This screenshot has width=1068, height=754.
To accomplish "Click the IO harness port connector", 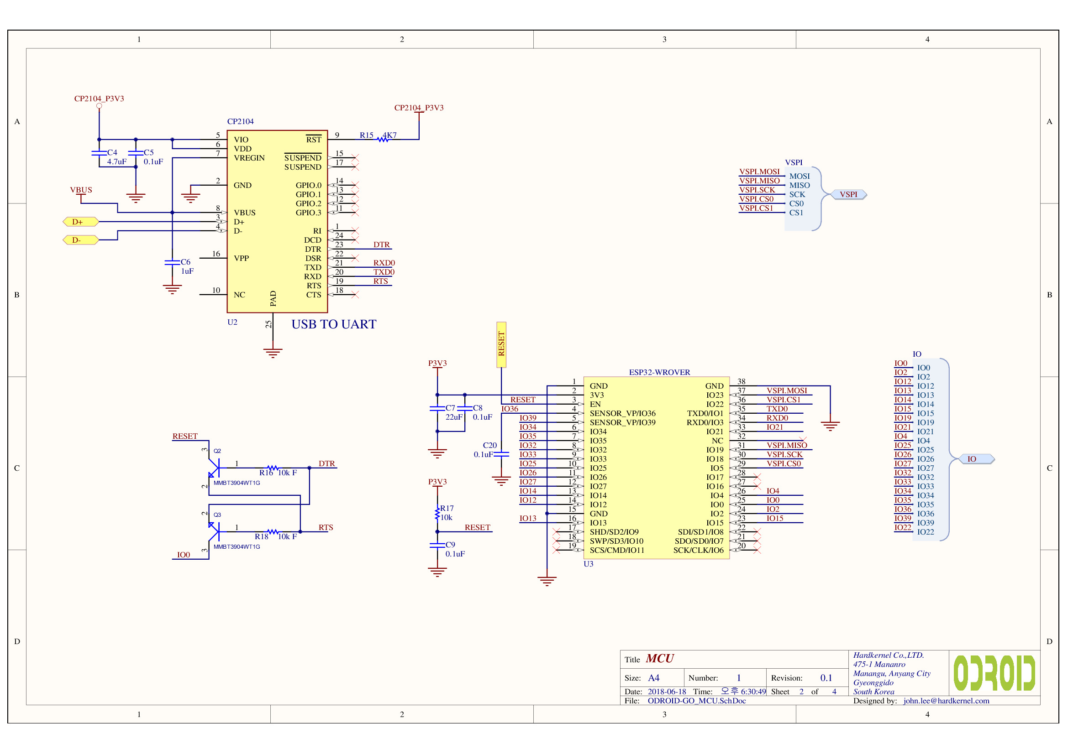I will point(976,459).
